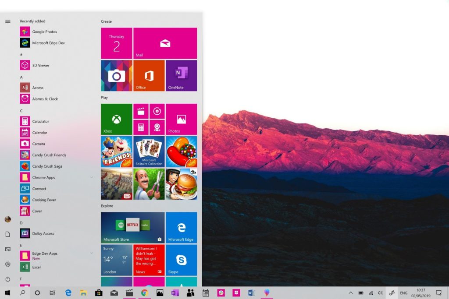The image size is (449, 299).
Task: Click the taskbar clock showing 10:37
Action: (x=420, y=293)
